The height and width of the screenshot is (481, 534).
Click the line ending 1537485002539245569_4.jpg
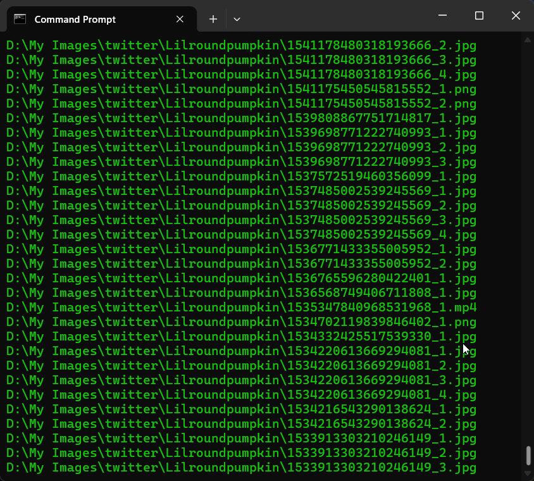241,235
